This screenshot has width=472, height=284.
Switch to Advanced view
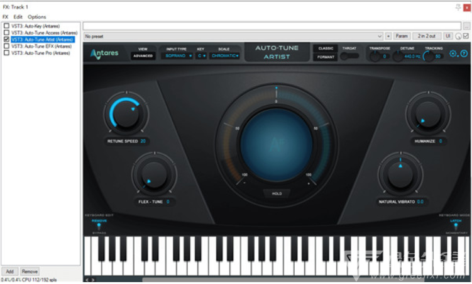pos(143,56)
